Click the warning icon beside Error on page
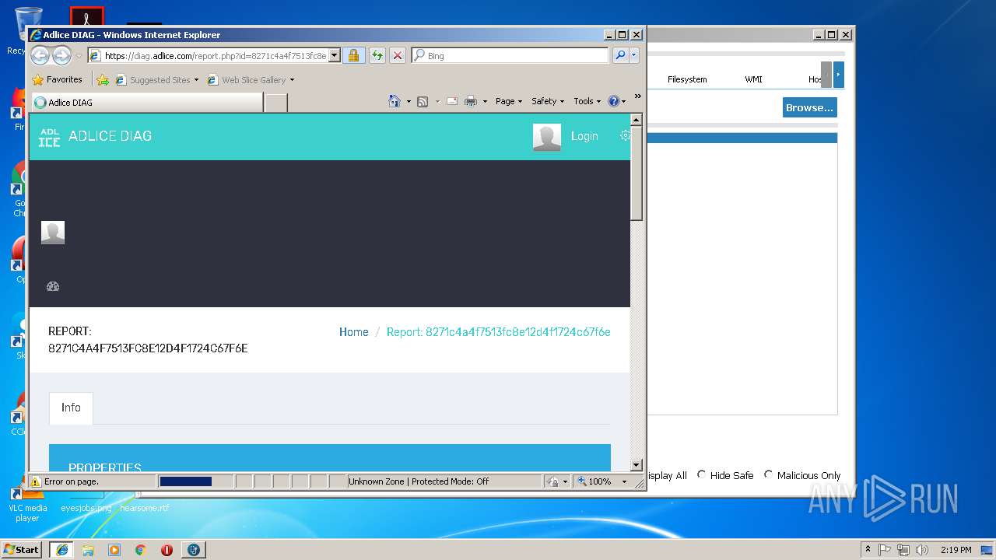This screenshot has width=996, height=560. coord(35,481)
